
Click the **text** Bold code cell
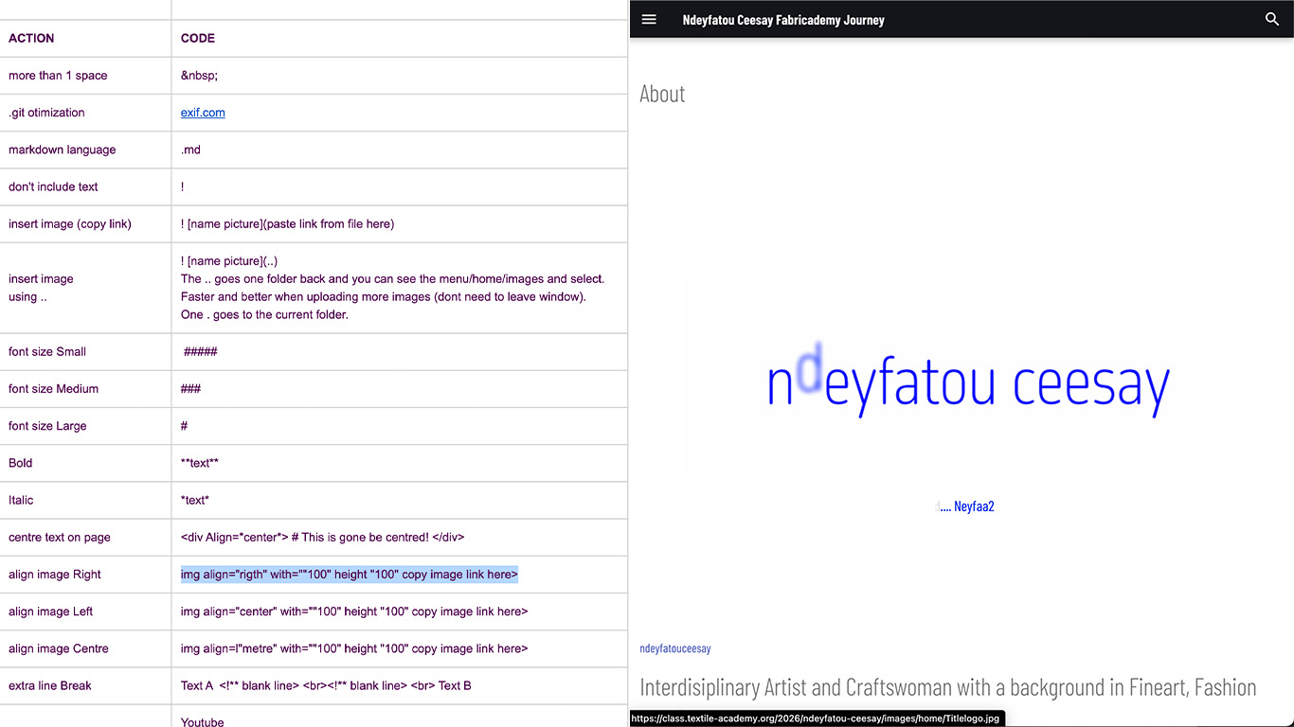(199, 463)
